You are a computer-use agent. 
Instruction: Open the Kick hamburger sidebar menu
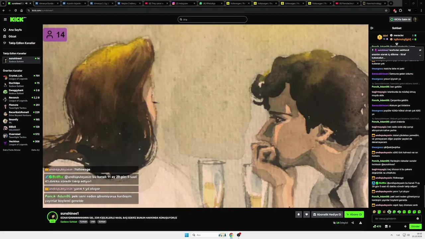click(x=5, y=20)
